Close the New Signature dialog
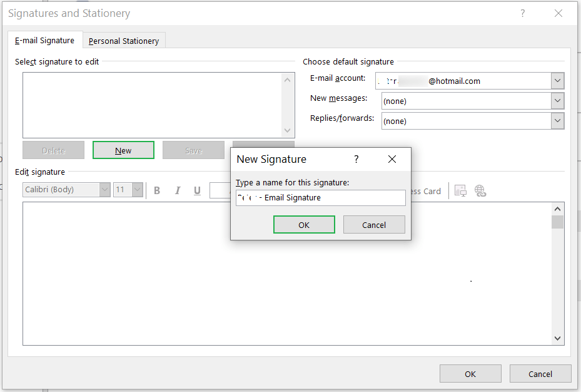This screenshot has width=581, height=392. [392, 159]
